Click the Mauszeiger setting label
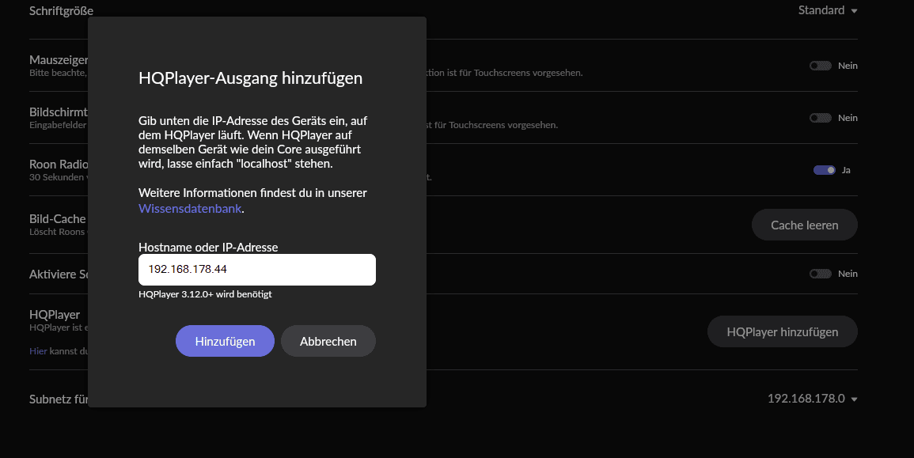This screenshot has height=458, width=914. tap(59, 60)
